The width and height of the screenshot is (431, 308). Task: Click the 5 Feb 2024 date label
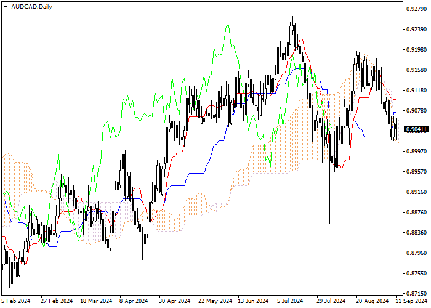tap(16, 301)
